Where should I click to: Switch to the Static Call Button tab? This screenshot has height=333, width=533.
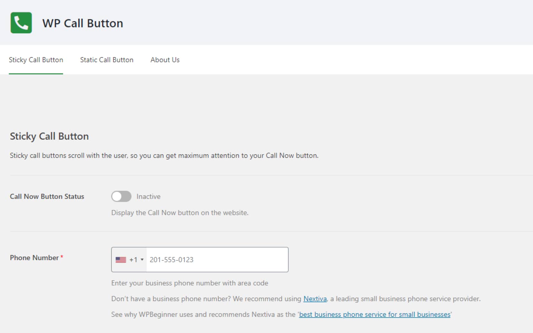[107, 60]
